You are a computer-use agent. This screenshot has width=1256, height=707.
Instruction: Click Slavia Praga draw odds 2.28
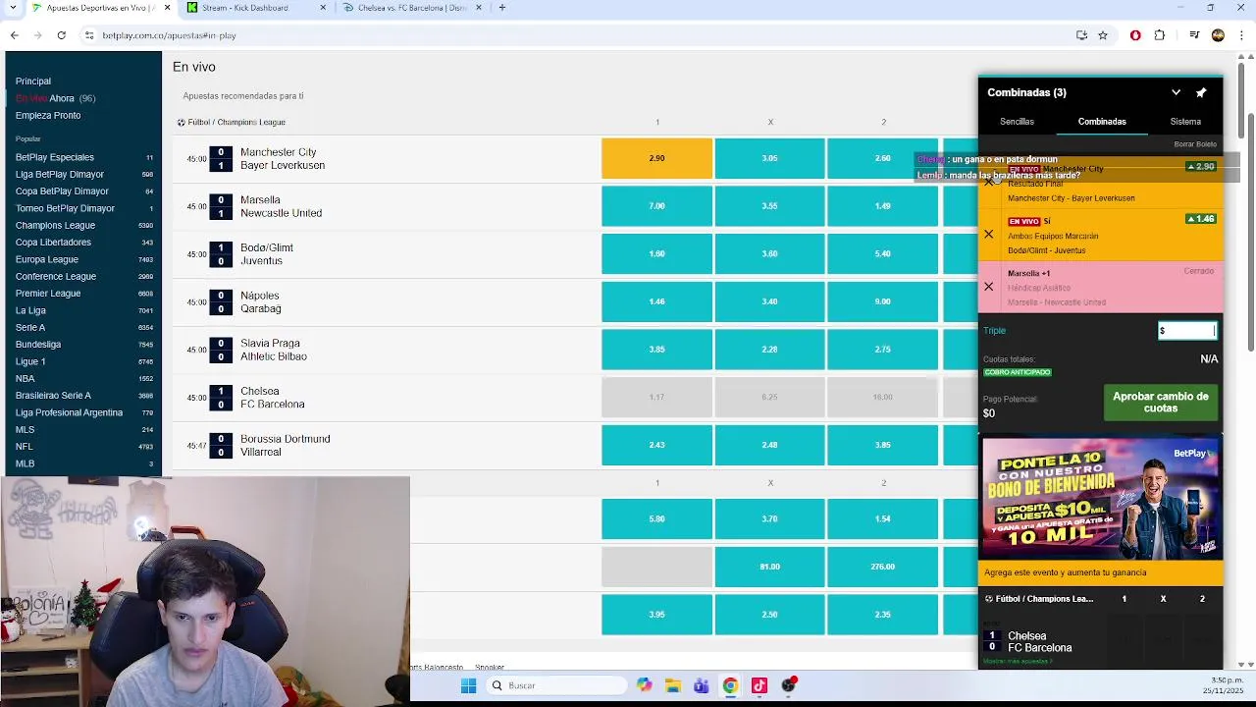(x=769, y=350)
